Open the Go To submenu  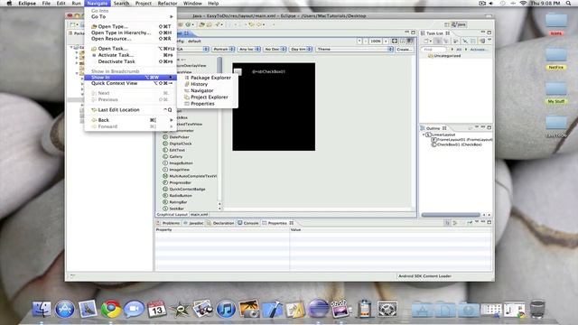[131, 16]
